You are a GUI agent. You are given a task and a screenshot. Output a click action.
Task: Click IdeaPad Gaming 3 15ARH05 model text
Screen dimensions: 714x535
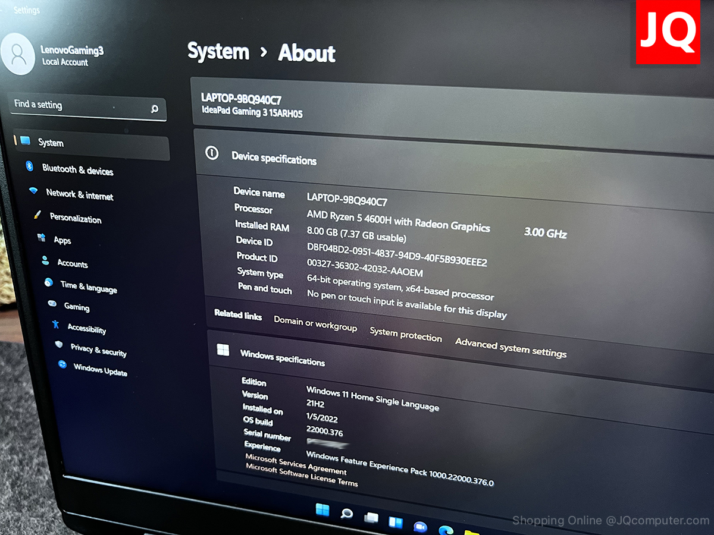click(252, 112)
